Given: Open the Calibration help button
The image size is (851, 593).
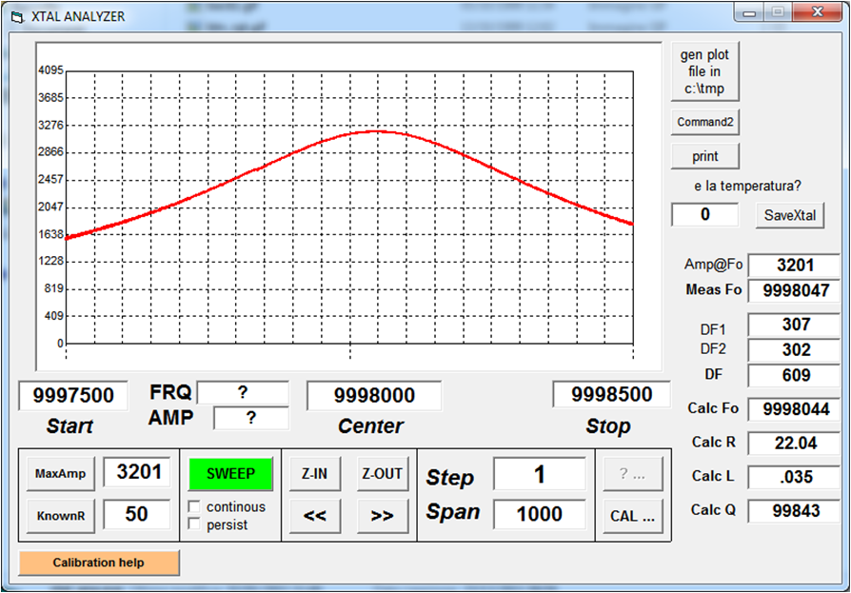Looking at the screenshot, I should [99, 563].
